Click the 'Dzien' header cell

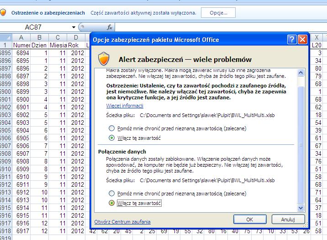[x=39, y=45]
